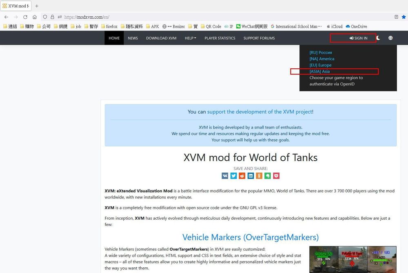Go back with the browser back arrow
The image size is (408, 273).
tap(6, 17)
